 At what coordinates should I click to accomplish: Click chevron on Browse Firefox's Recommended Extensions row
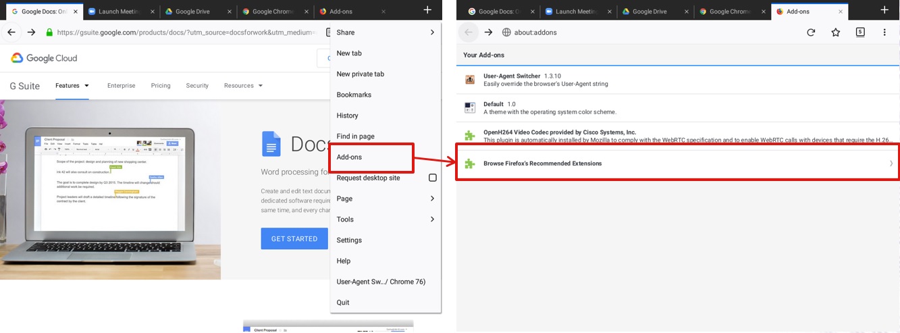891,163
